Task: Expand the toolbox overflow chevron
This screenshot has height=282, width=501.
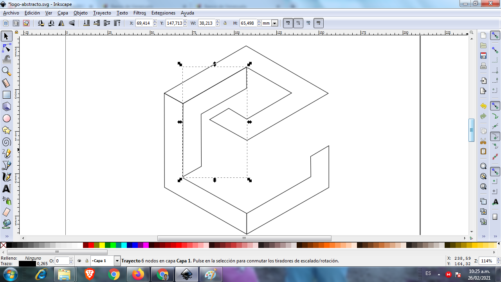Action: [x=6, y=236]
